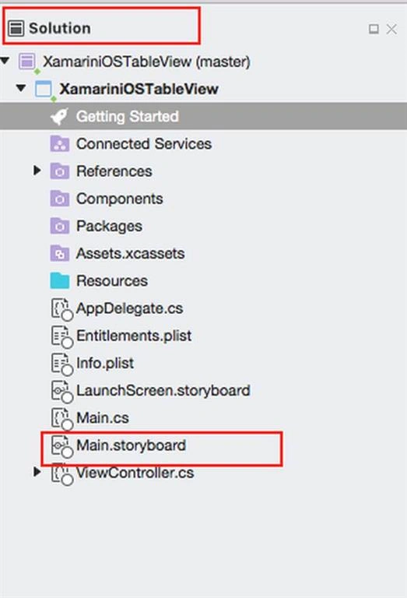
Task: Close the Solution pad
Action: pyautogui.click(x=391, y=29)
